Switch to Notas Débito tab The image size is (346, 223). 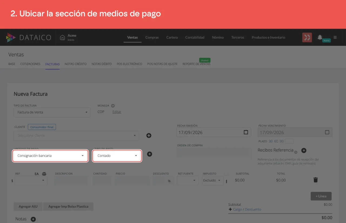pyautogui.click(x=102, y=64)
